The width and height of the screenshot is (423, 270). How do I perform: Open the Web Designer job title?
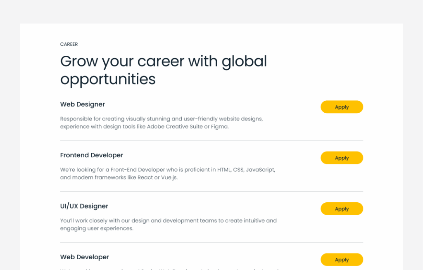tap(83, 104)
